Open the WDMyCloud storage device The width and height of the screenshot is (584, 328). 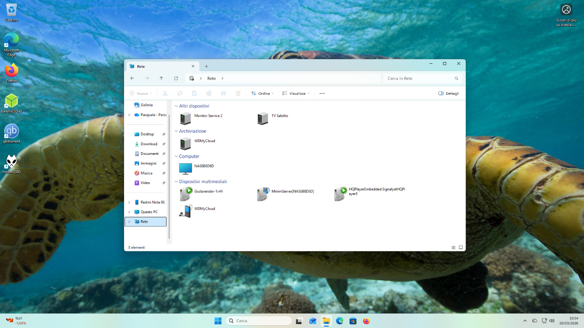pyautogui.click(x=186, y=143)
